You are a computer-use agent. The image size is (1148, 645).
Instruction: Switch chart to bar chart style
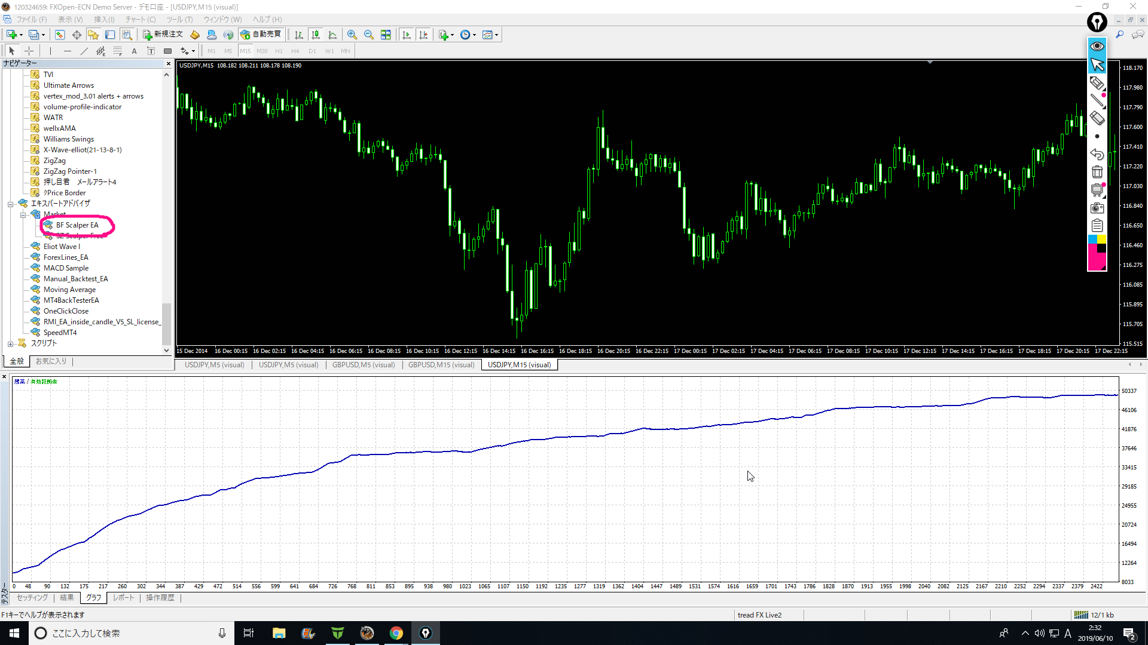299,35
